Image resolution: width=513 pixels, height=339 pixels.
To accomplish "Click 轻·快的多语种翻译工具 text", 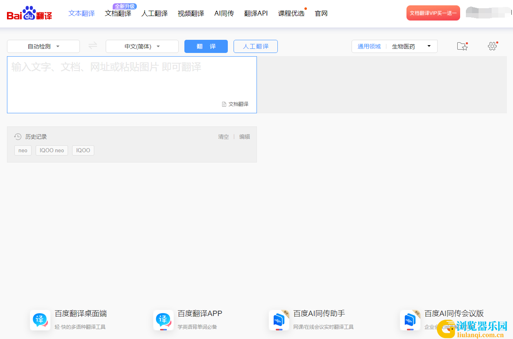I will (80, 327).
